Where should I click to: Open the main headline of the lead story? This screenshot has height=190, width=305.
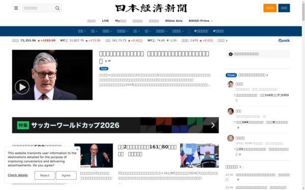click(x=154, y=57)
